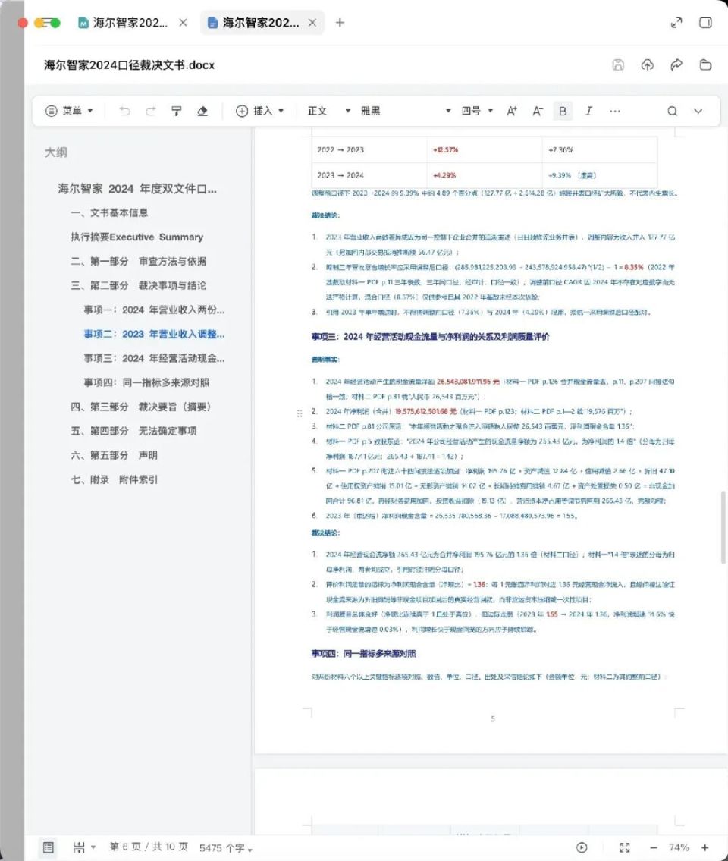Viewport: 728px width, 861px height.
Task: Open the folder icon in header
Action: click(x=705, y=64)
